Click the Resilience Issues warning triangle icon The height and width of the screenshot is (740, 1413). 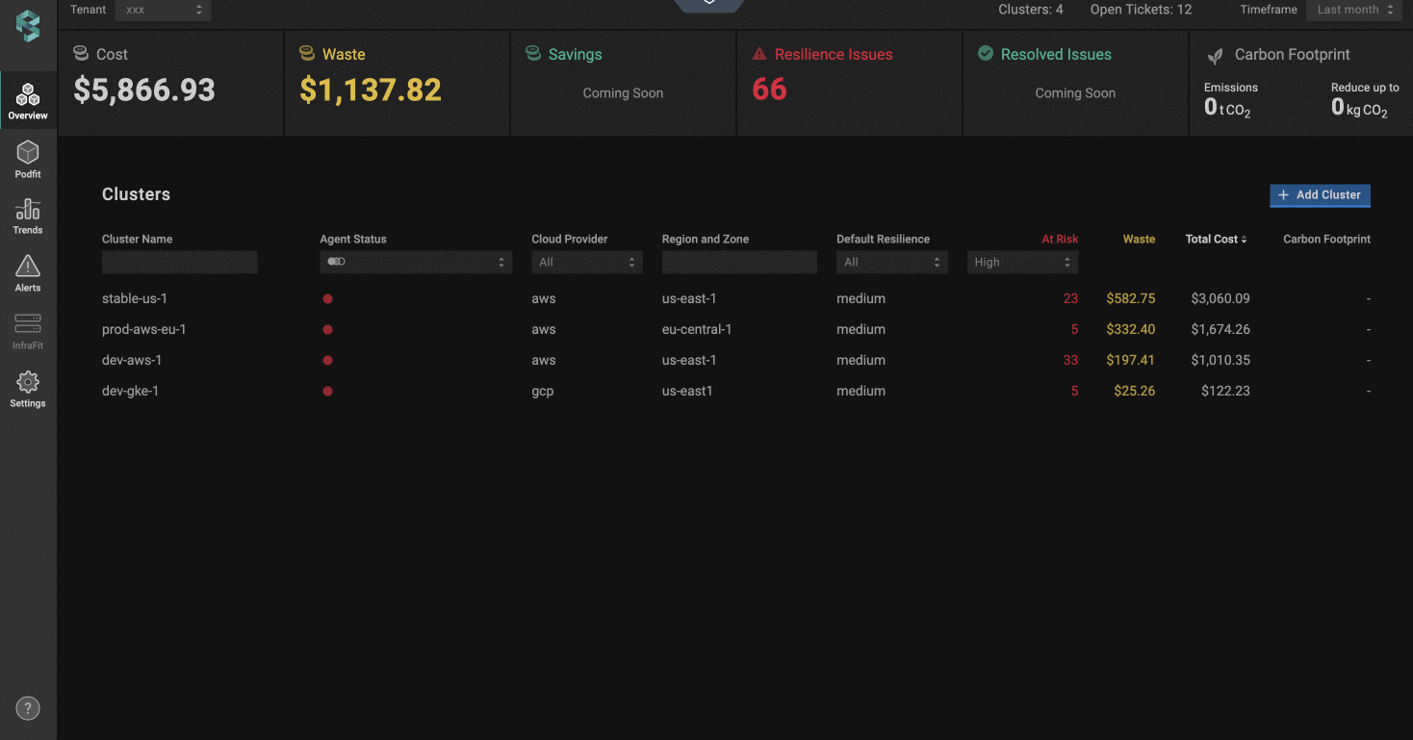[759, 55]
